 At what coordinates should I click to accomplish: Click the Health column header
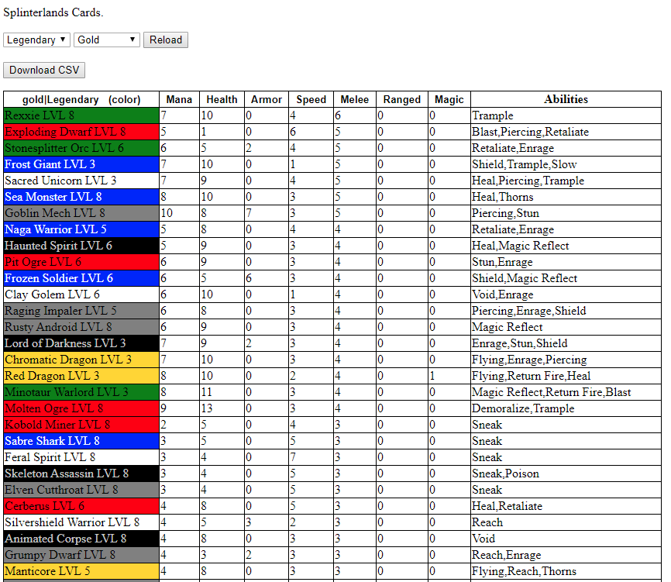[x=222, y=99]
